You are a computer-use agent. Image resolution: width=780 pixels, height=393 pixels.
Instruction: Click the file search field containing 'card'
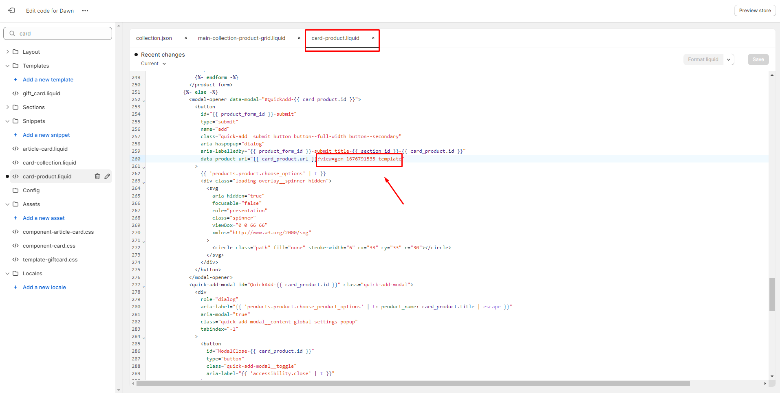(58, 33)
